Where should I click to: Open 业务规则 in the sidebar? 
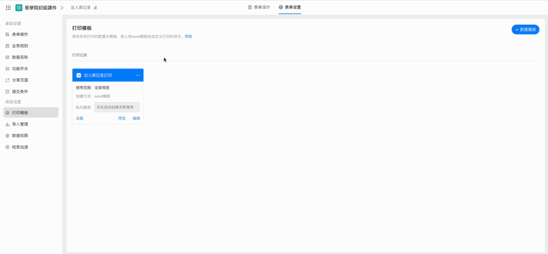pyautogui.click(x=20, y=46)
